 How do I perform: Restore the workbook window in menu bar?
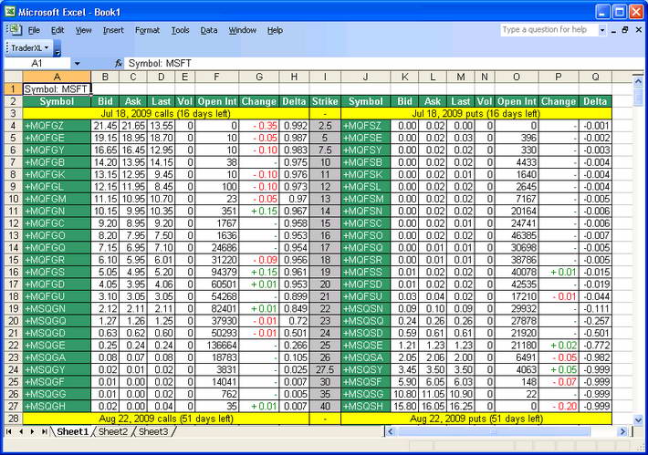[625, 30]
